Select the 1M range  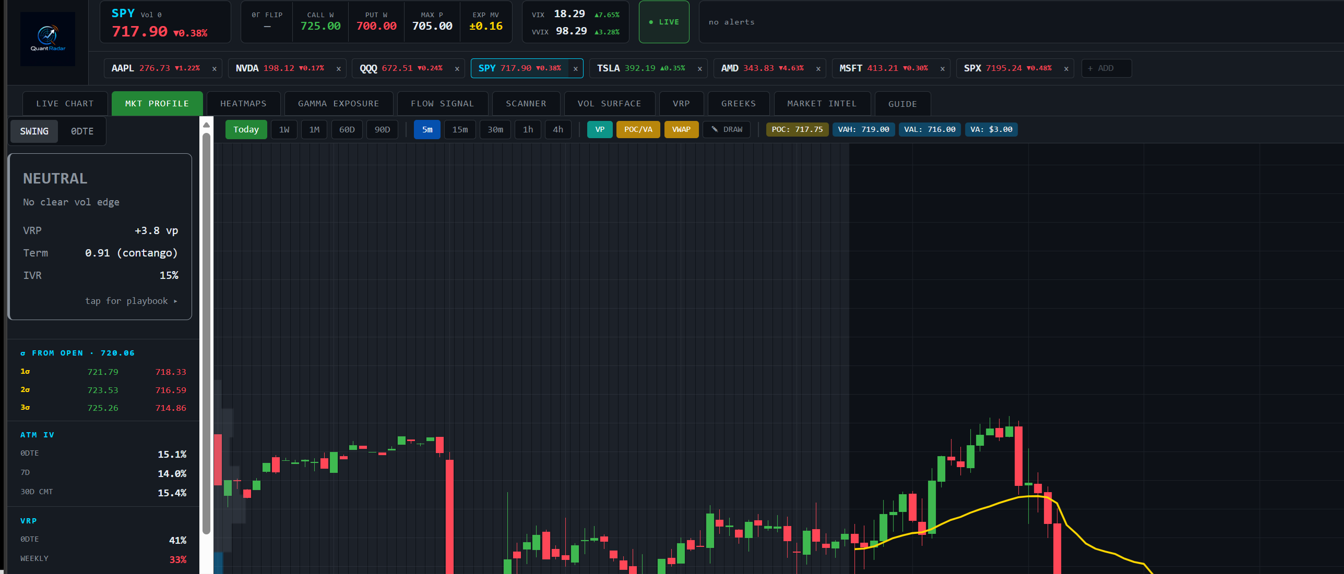[314, 130]
